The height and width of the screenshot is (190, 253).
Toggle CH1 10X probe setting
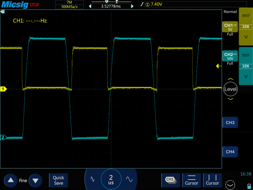[x=246, y=27]
